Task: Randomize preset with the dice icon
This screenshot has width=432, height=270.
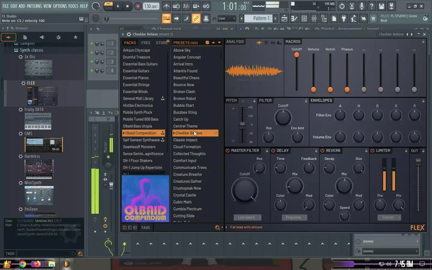Action: pos(207,43)
